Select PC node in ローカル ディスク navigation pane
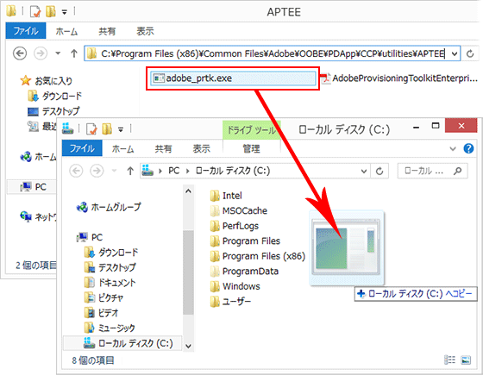This screenshot has width=483, height=375. point(90,237)
